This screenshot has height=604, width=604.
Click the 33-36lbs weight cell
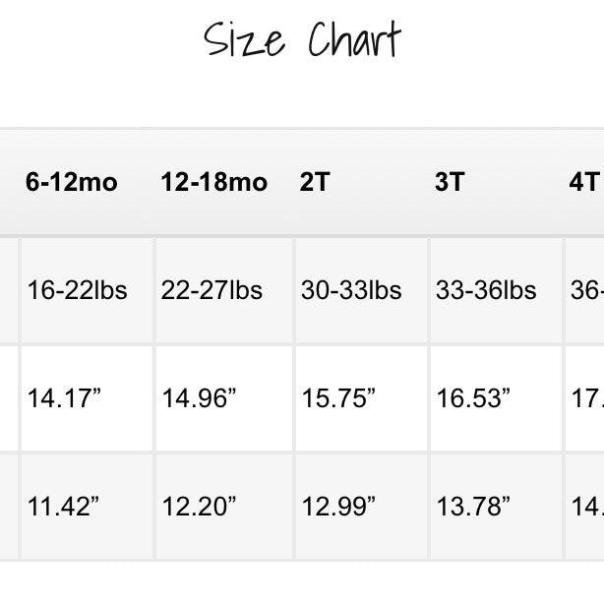tap(486, 290)
